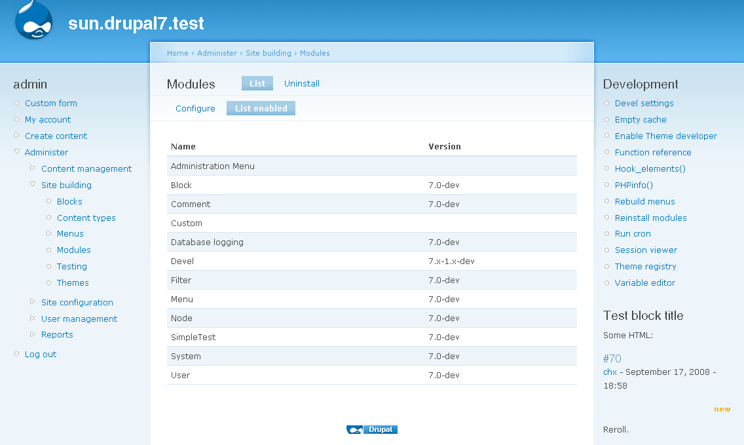Screen dimensions: 744x445
Task: Switch to the Uninstall tab
Action: 301,83
